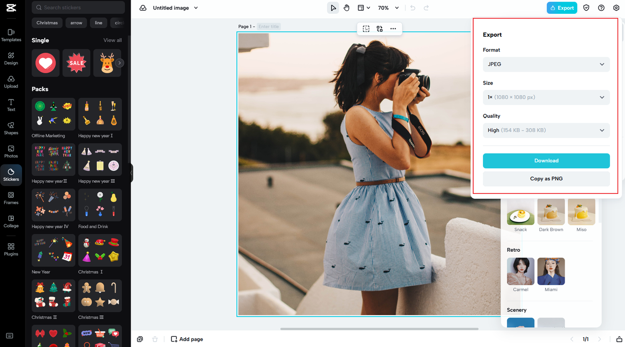Open the Shapes sidebar panel
Screen dimensions: 625x347
11,129
